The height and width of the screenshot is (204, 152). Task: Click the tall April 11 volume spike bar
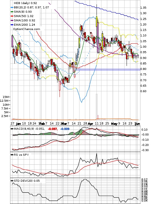point(97,107)
